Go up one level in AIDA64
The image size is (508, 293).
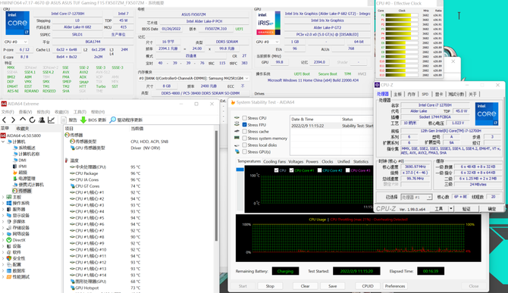coord(23,120)
